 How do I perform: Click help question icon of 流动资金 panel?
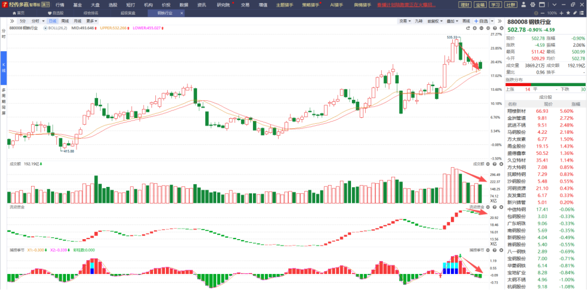(495, 207)
